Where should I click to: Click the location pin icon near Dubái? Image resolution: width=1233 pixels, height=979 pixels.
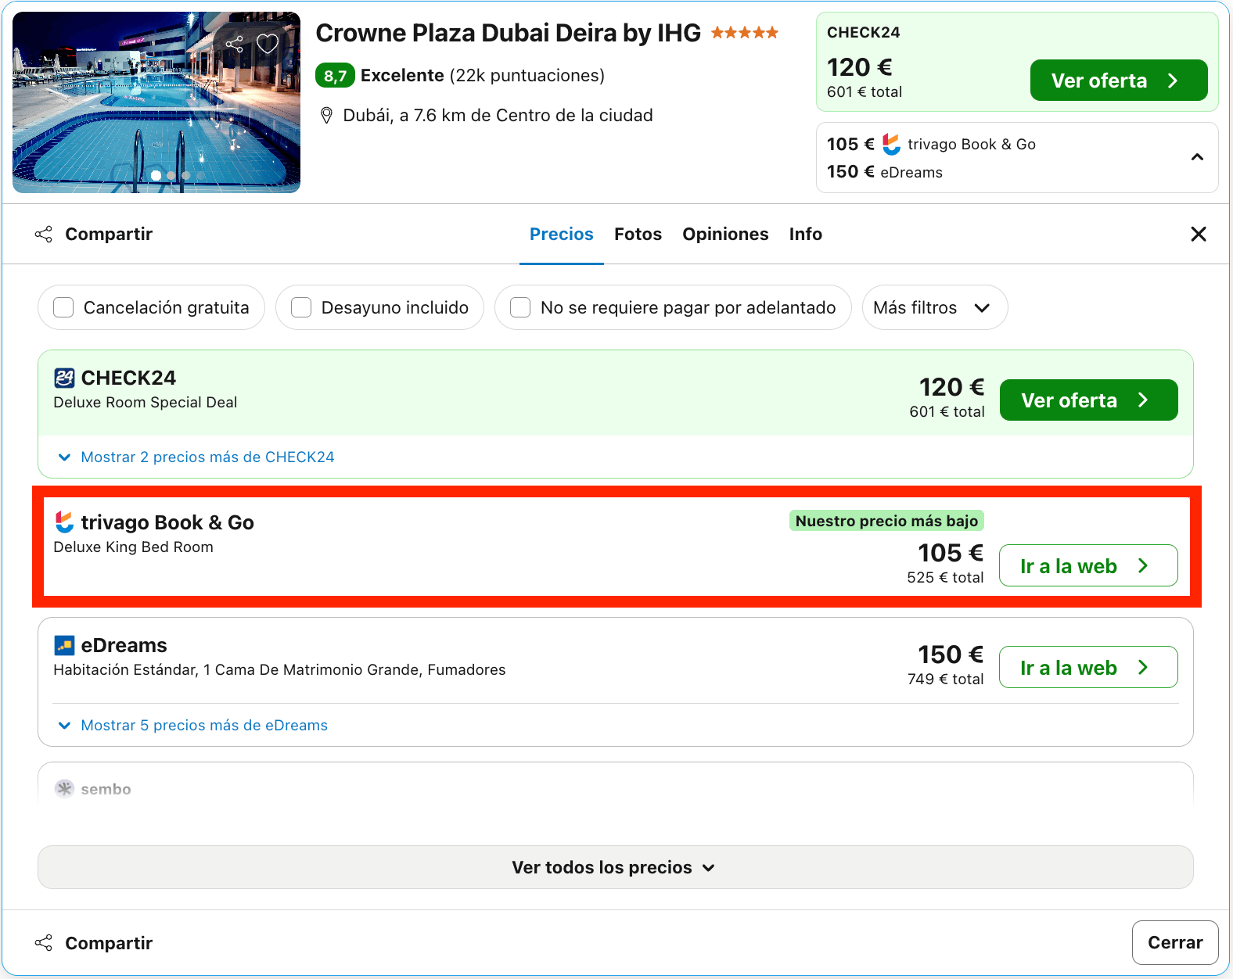tap(327, 116)
